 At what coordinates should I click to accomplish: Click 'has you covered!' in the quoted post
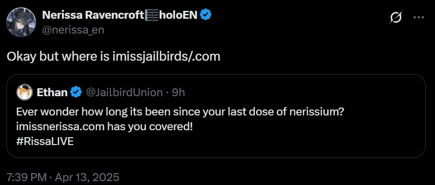(x=150, y=127)
